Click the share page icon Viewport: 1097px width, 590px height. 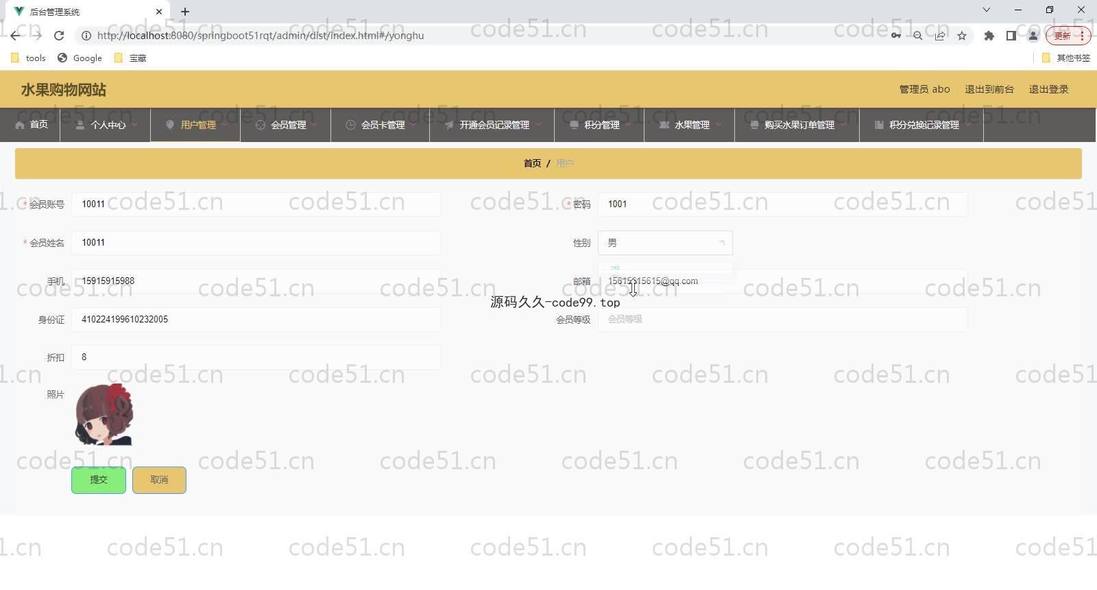pos(940,36)
